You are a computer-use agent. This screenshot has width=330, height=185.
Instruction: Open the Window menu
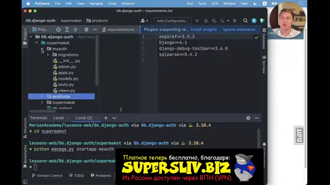[x=229, y=4]
